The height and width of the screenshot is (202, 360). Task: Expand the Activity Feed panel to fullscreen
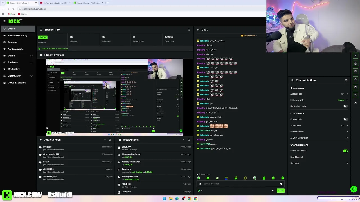pyautogui.click(x=110, y=140)
